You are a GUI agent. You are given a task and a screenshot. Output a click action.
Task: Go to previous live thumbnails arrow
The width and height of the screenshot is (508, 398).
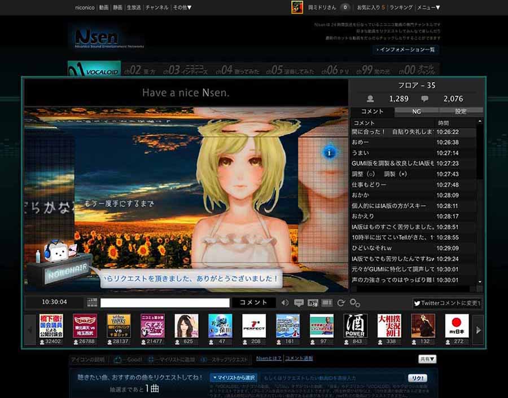(x=30, y=330)
